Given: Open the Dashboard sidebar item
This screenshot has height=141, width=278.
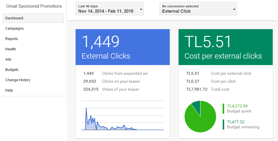Looking at the screenshot, I should pyautogui.click(x=33, y=18).
